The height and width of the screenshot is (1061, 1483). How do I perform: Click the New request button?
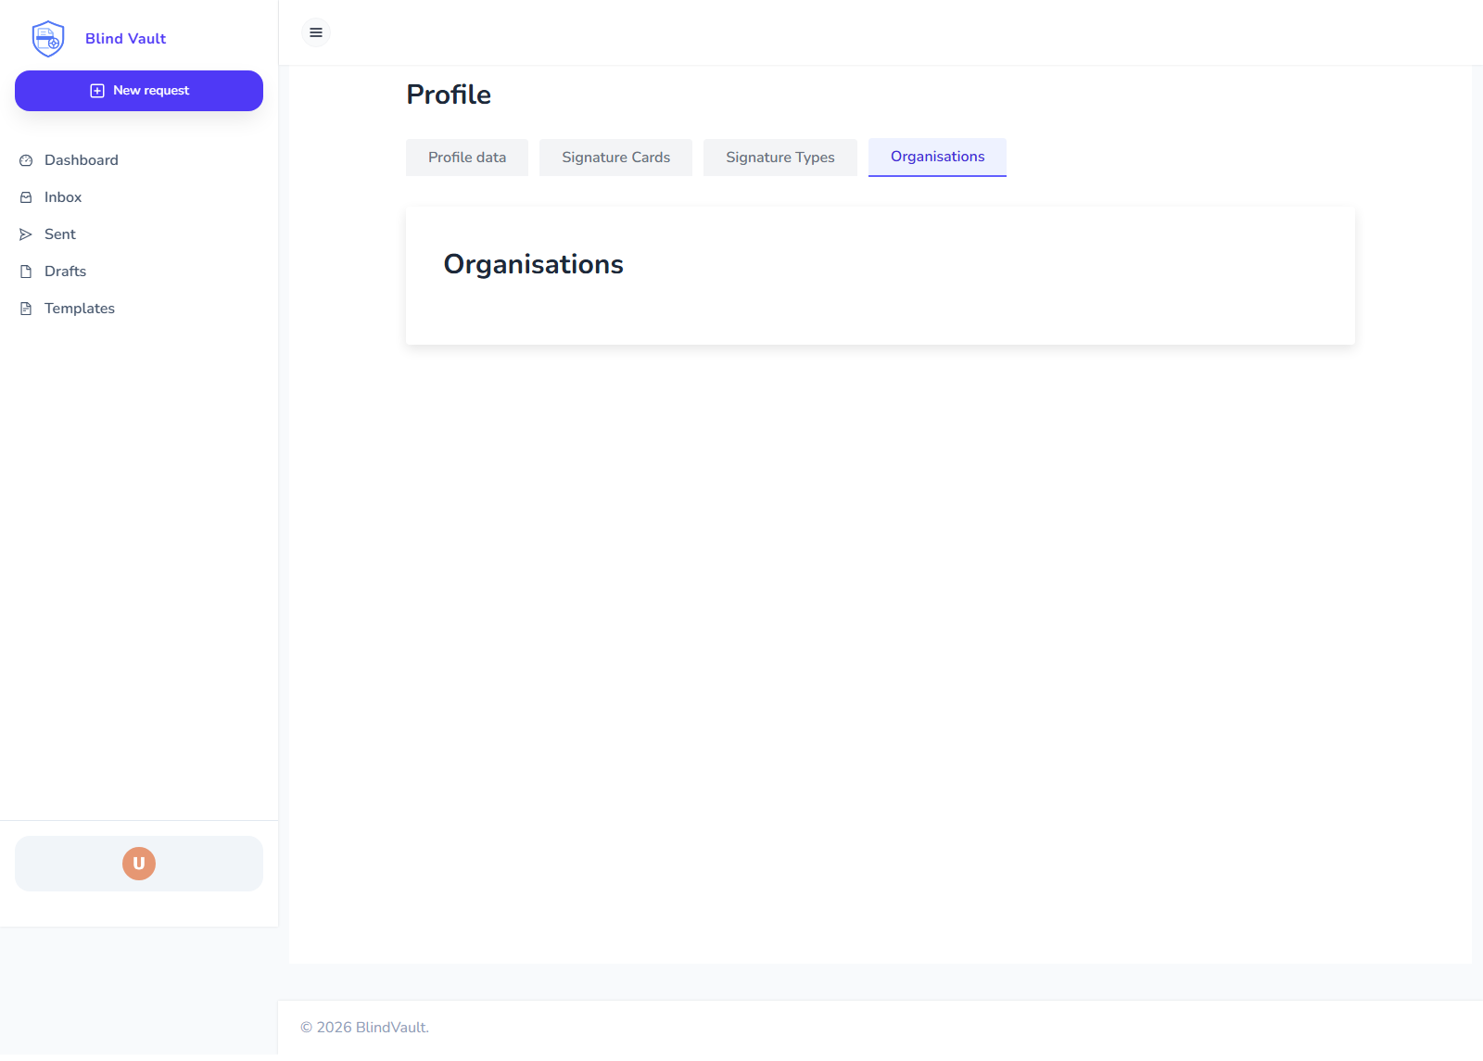pos(138,90)
